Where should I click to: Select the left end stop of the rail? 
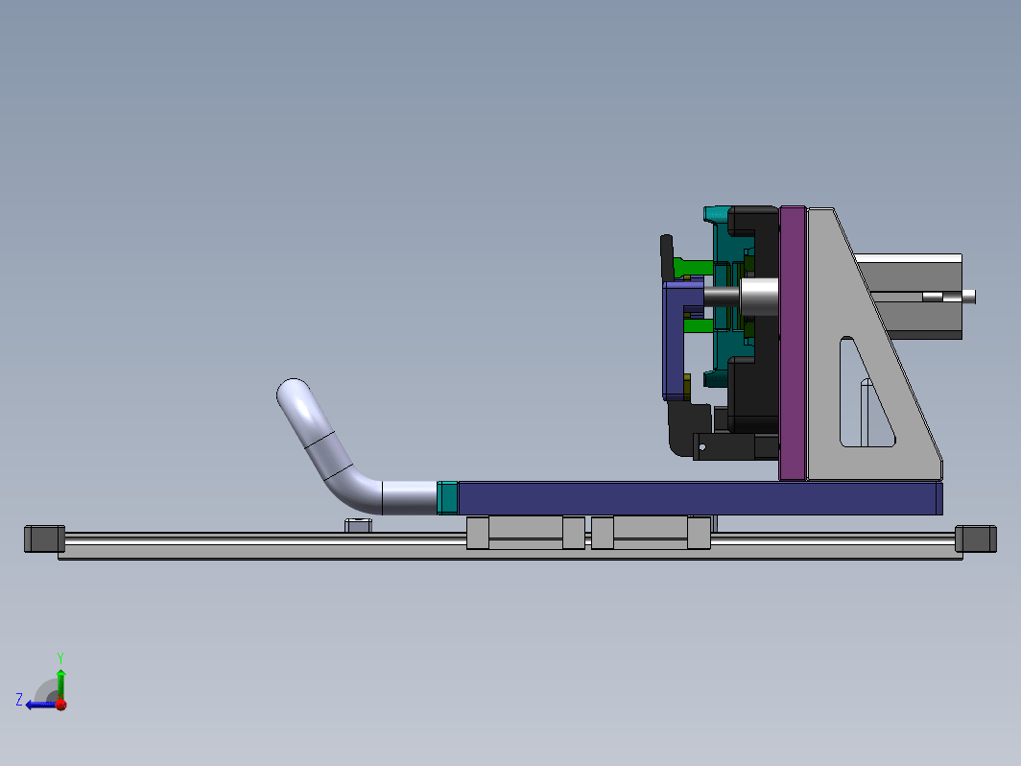pyautogui.click(x=44, y=539)
